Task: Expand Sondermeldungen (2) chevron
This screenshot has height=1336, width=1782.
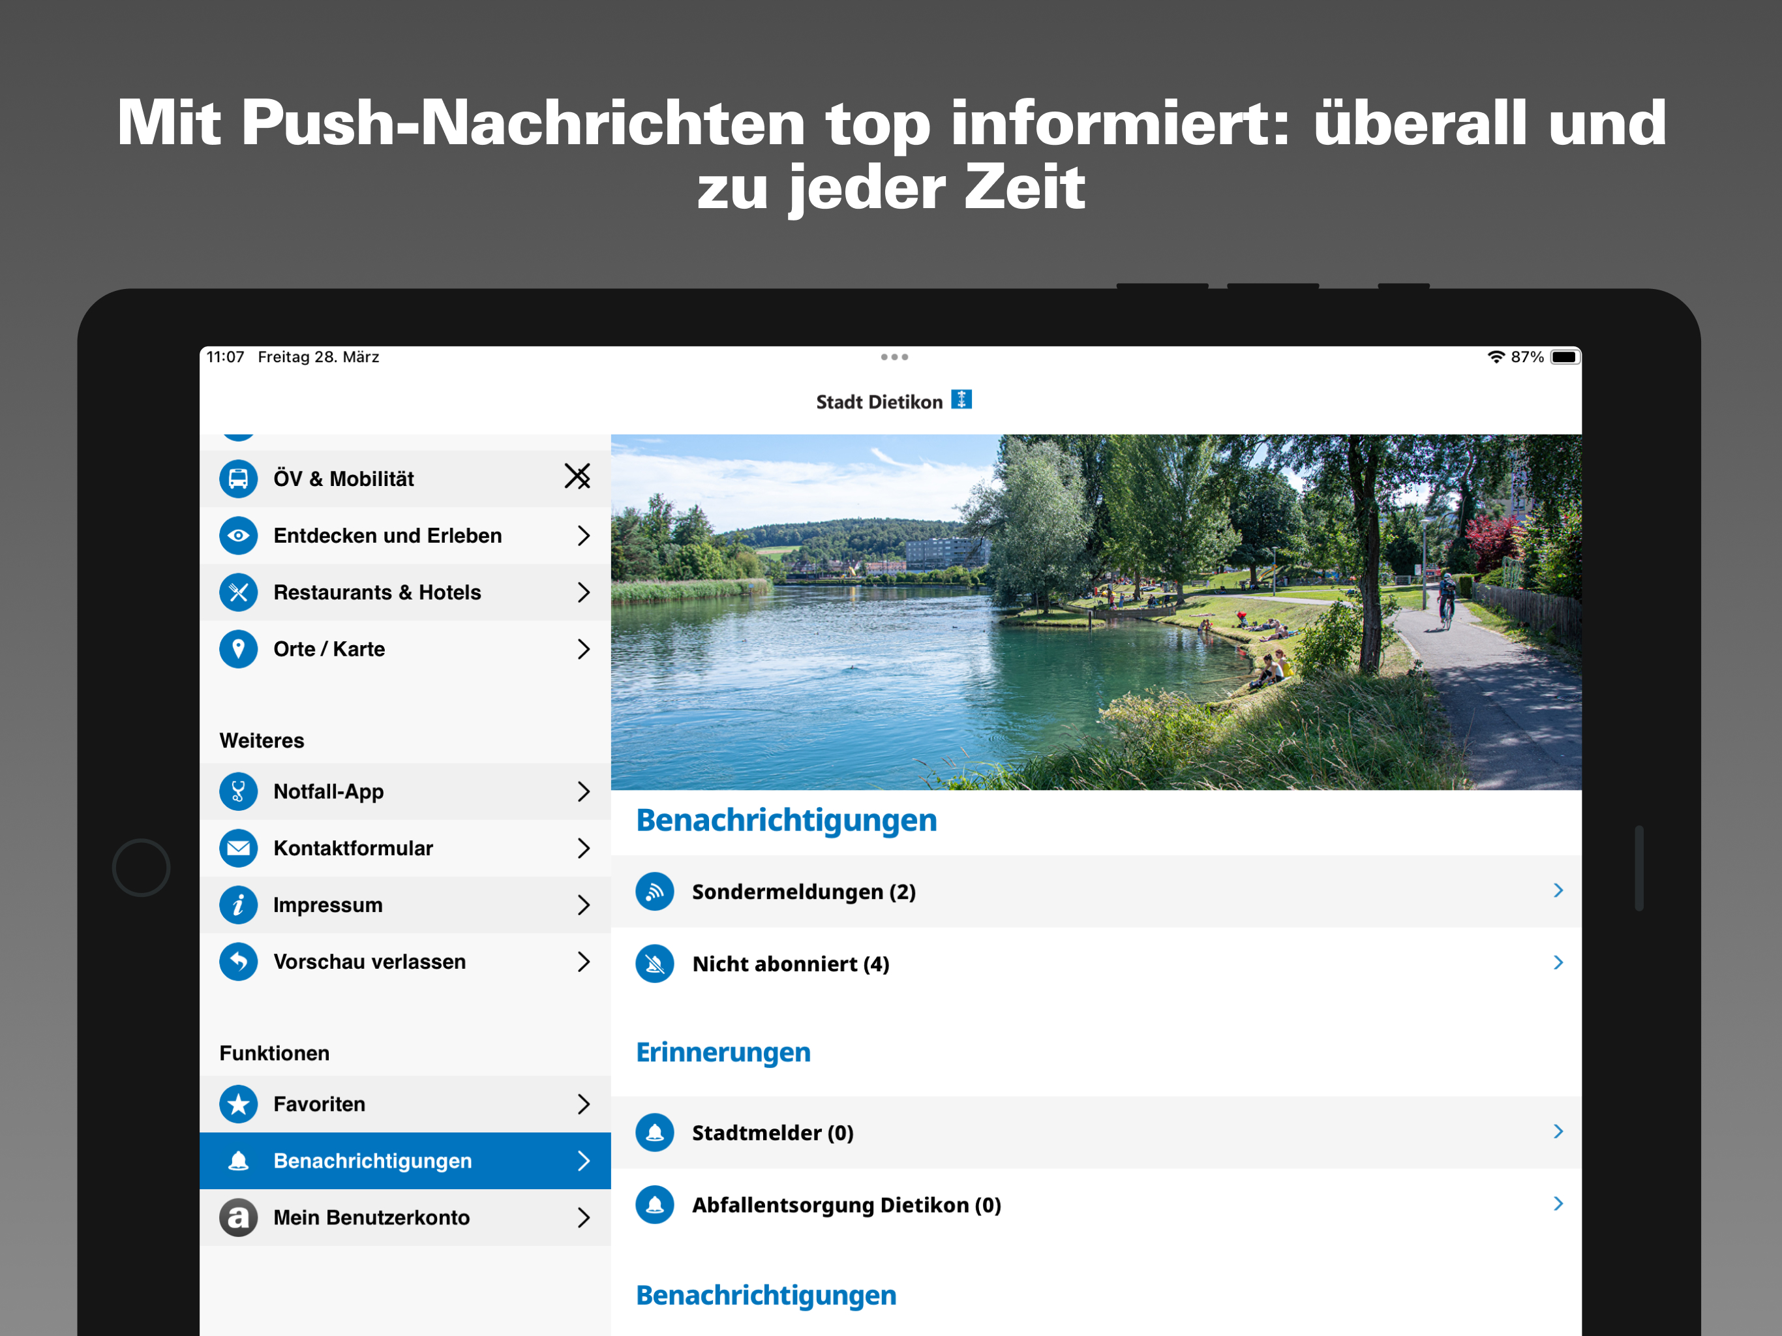Action: 1558,890
